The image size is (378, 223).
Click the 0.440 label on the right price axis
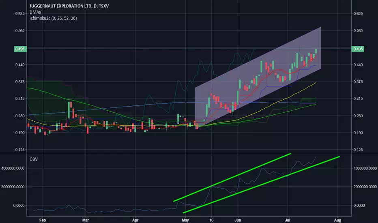358,65
